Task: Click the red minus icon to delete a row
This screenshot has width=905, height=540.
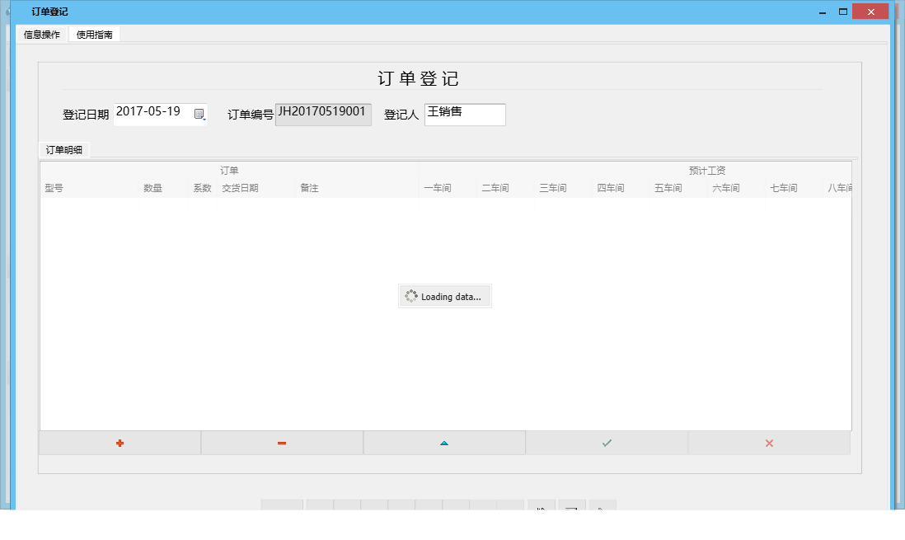Action: click(x=282, y=443)
